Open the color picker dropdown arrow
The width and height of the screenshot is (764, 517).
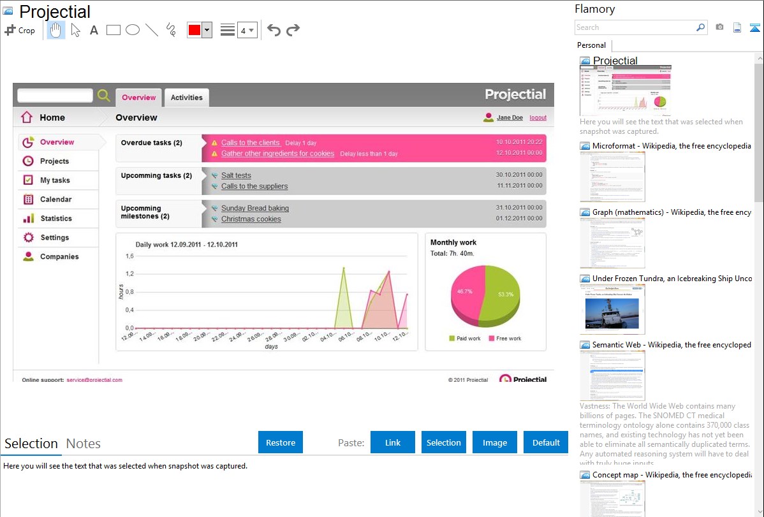coord(207,30)
